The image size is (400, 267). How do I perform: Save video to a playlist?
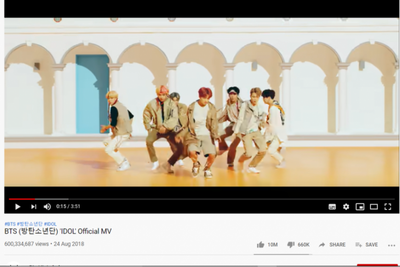[367, 245]
